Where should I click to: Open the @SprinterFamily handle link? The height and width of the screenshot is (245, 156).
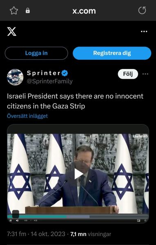click(x=50, y=81)
